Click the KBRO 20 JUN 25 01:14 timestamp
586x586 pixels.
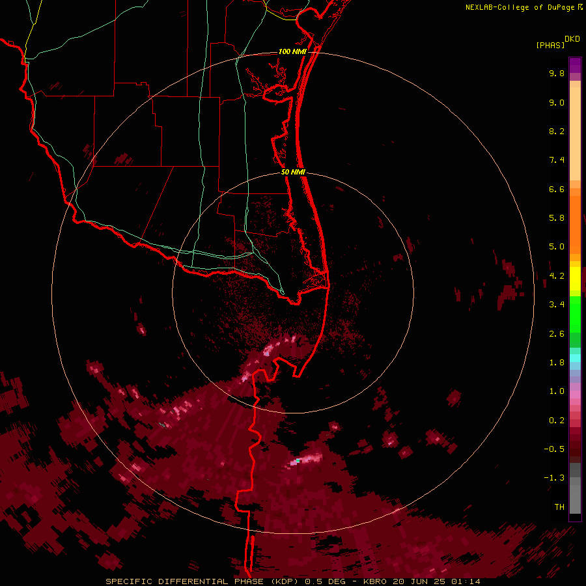(421, 581)
